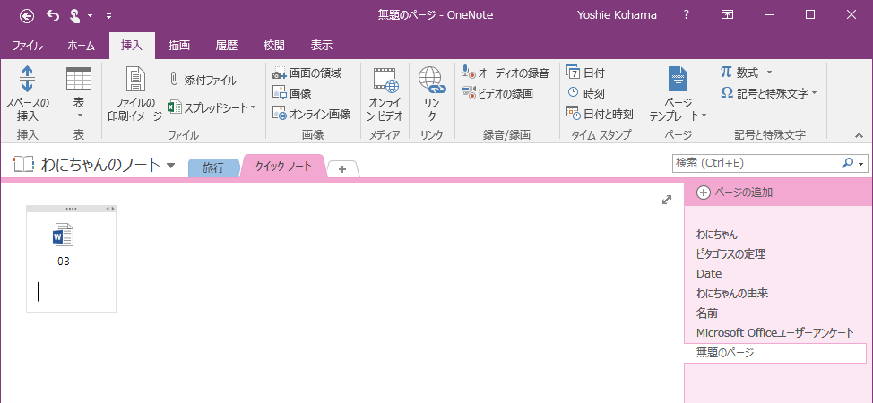Select 無題のページ in page list
This screenshot has width=873, height=403.
[775, 353]
